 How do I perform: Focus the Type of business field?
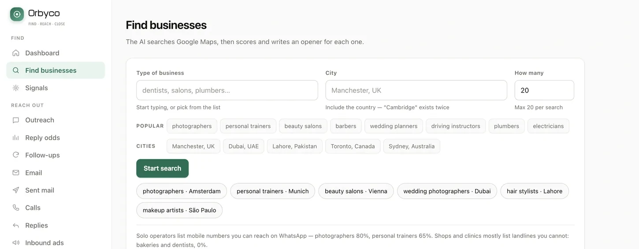(227, 90)
